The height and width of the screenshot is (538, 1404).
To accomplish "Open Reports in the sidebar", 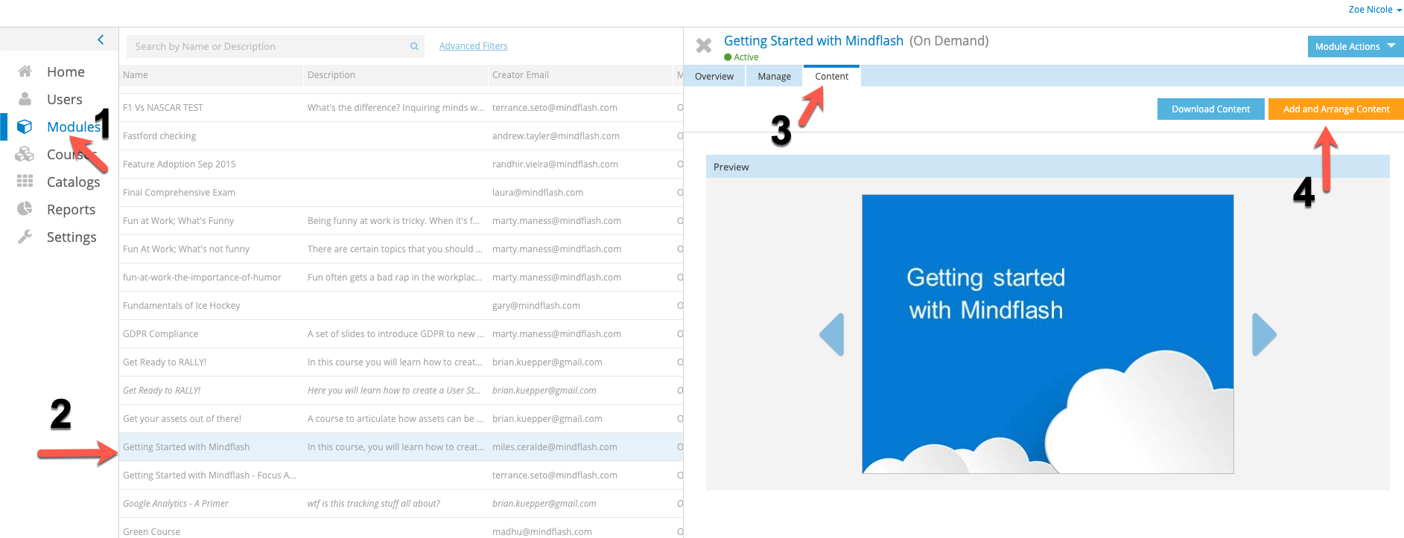I will pos(71,209).
